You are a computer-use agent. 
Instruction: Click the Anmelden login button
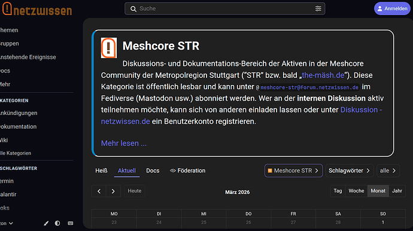click(x=392, y=9)
